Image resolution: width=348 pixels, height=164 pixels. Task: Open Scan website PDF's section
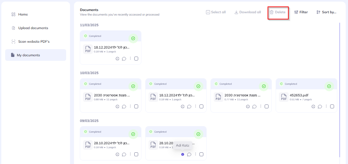34,42
